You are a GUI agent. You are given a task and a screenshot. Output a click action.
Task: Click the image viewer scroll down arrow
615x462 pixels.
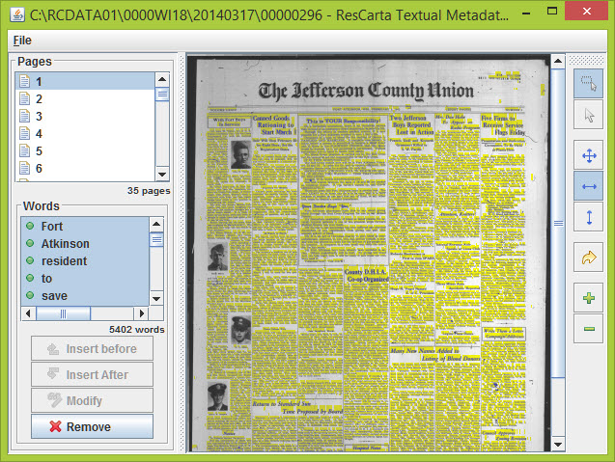point(558,445)
